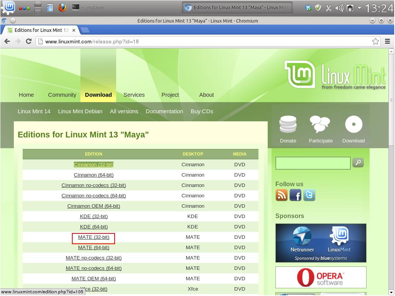Click the Download disc icon
Screen dimensions: 395x296
point(354,124)
